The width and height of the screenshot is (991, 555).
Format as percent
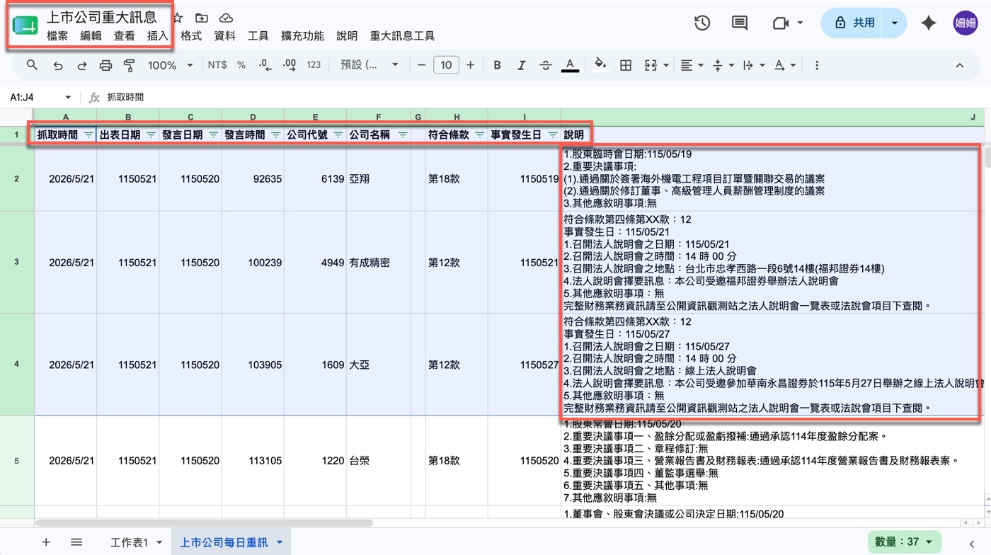pos(241,65)
